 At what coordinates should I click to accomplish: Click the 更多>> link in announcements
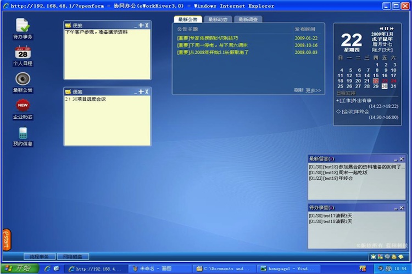(x=313, y=90)
